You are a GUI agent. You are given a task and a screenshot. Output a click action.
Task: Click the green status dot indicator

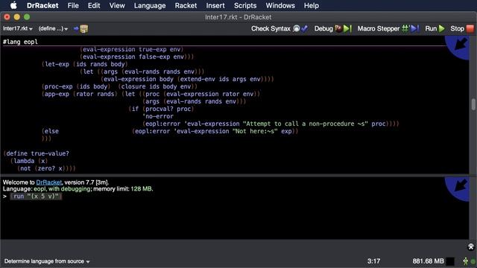point(473,261)
